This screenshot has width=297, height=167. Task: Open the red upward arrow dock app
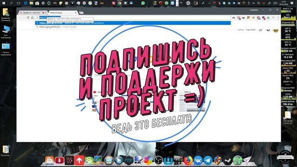coord(79,161)
